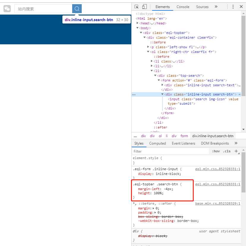This screenshot has height=246, width=246.
Task: Expand the p left-show fl node
Action: pyautogui.click(x=148, y=47)
